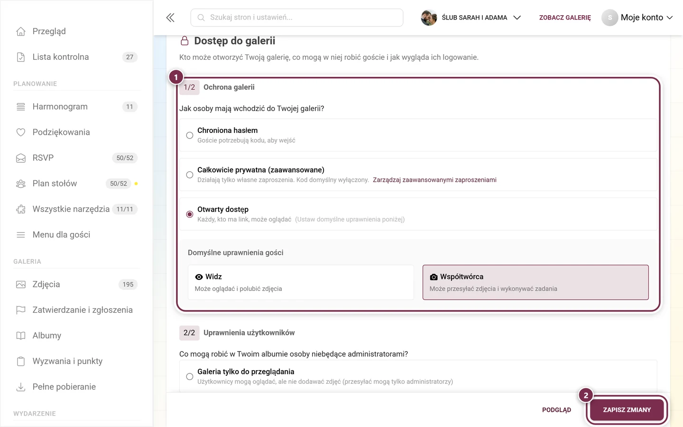Image resolution: width=683 pixels, height=427 pixels.
Task: Click the Harmonogram list icon
Action: tap(21, 107)
